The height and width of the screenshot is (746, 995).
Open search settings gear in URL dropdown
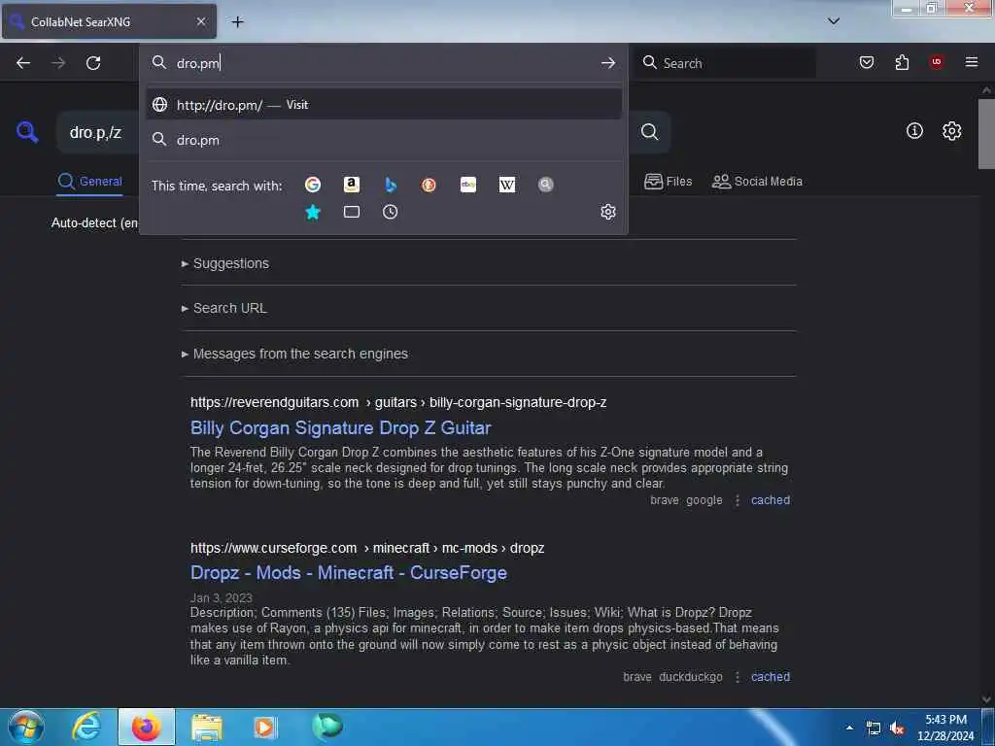click(608, 212)
